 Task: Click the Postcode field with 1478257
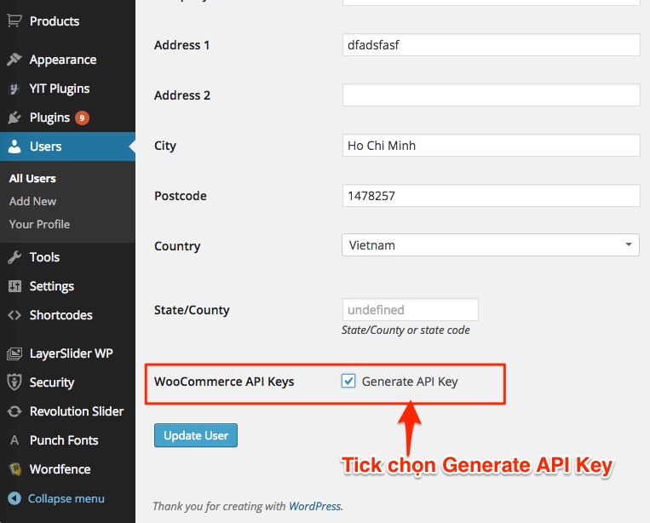pyautogui.click(x=492, y=196)
